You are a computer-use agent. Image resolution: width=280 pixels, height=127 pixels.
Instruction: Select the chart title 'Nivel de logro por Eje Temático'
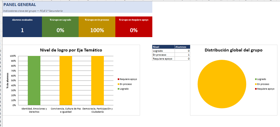click(x=71, y=50)
